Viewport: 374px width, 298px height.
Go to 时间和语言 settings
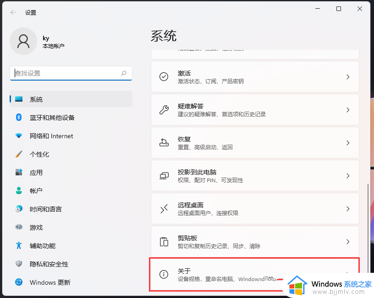coord(71,209)
